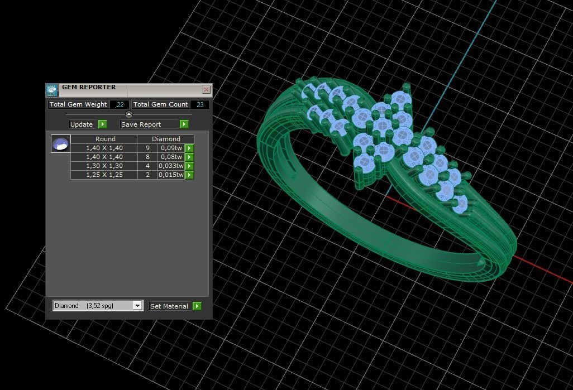Viewport: 573px width, 390px height.
Task: Click the green arrow beside Set Material
Action: tap(197, 306)
